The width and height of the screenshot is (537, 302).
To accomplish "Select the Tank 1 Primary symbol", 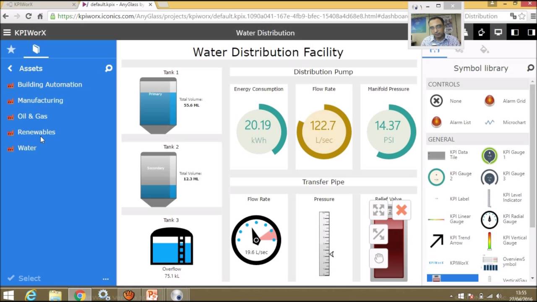I will 158,106.
